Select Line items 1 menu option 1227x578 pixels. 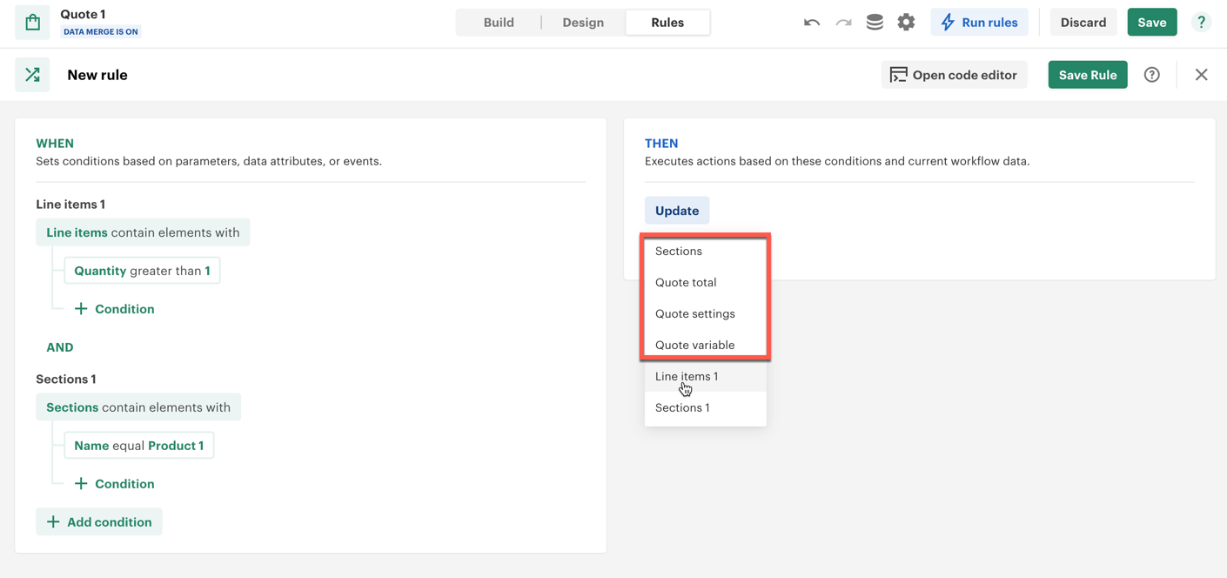tap(687, 376)
